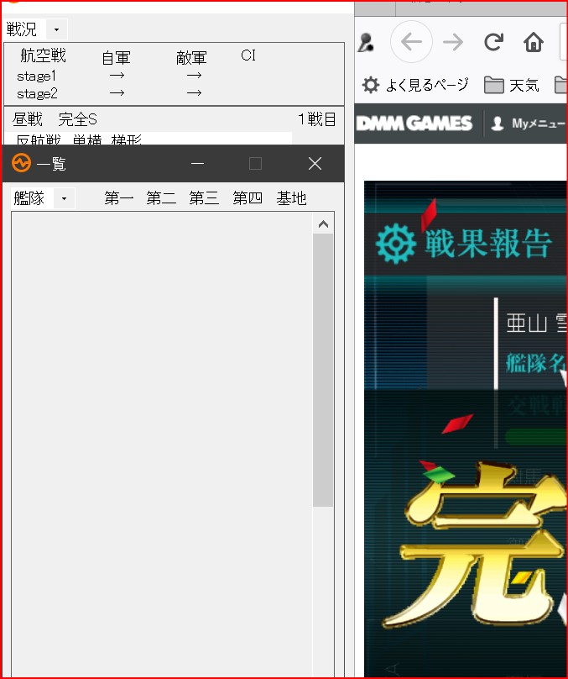
Task: Expand the 戦況 dropdown
Action: tap(56, 29)
